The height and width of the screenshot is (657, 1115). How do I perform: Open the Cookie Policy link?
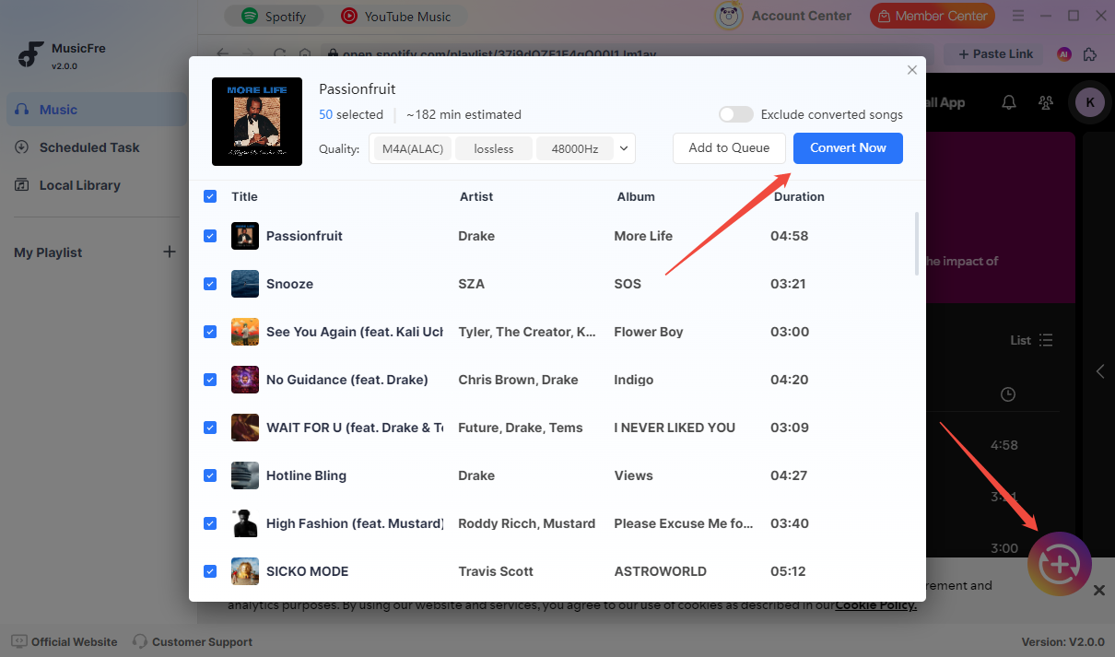875,605
